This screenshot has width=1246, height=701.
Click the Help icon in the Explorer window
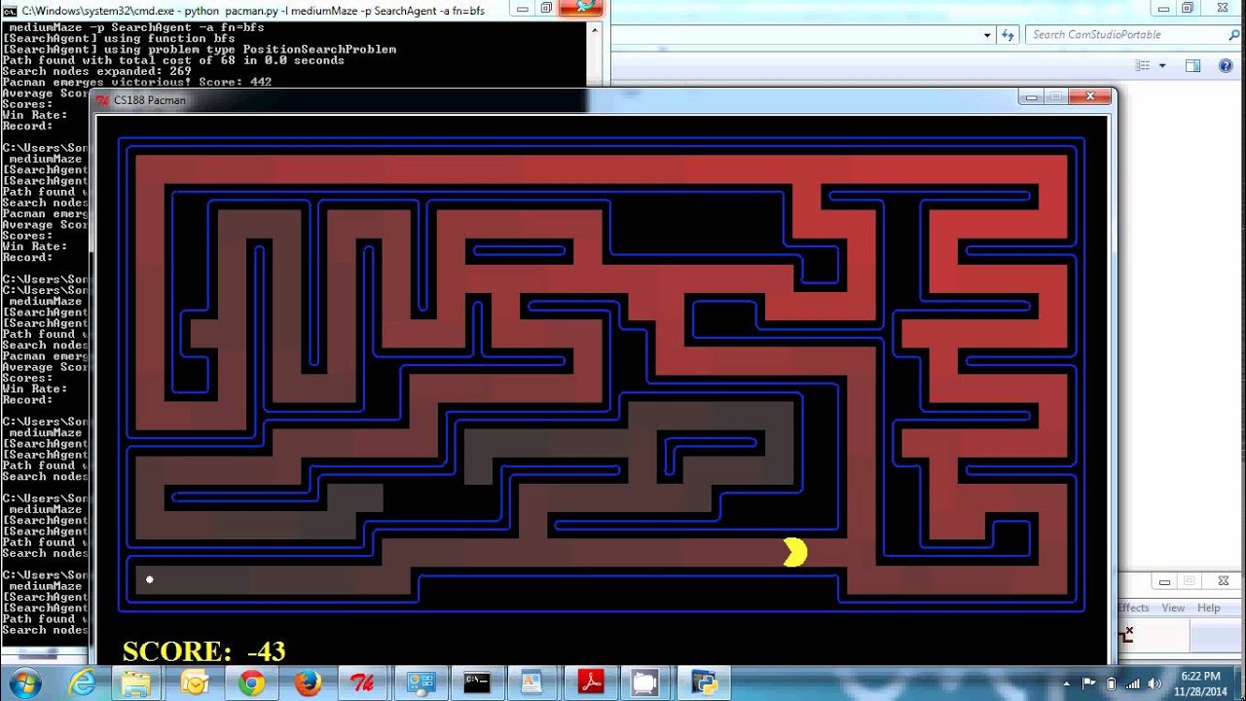click(1226, 65)
